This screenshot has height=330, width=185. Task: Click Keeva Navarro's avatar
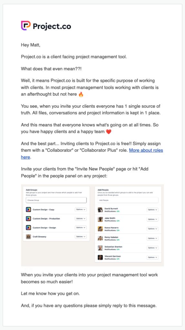tap(100, 229)
